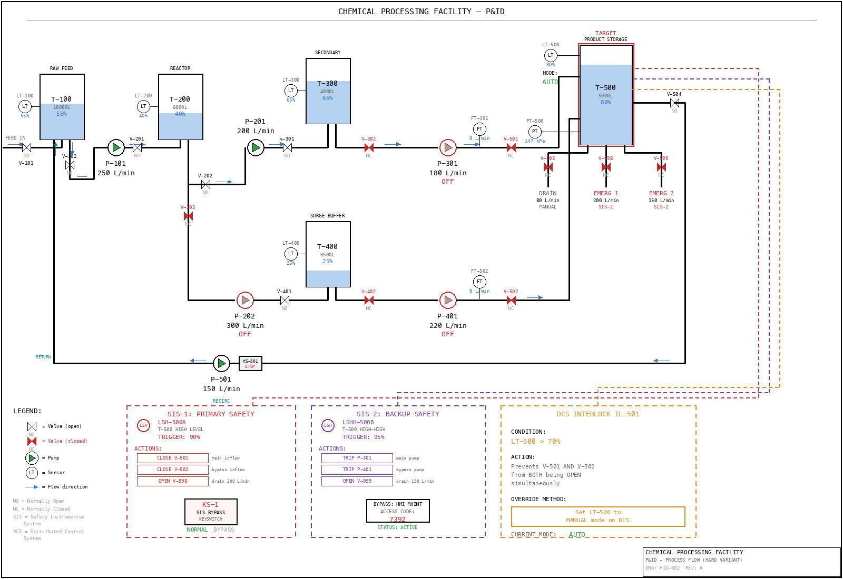Click pump P-401 symbol
Screen dimensions: 843x579
[x=448, y=301]
